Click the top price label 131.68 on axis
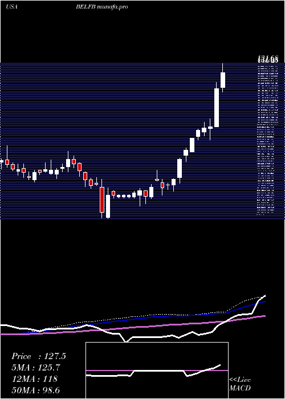This screenshot has width=285, height=399. point(267,59)
